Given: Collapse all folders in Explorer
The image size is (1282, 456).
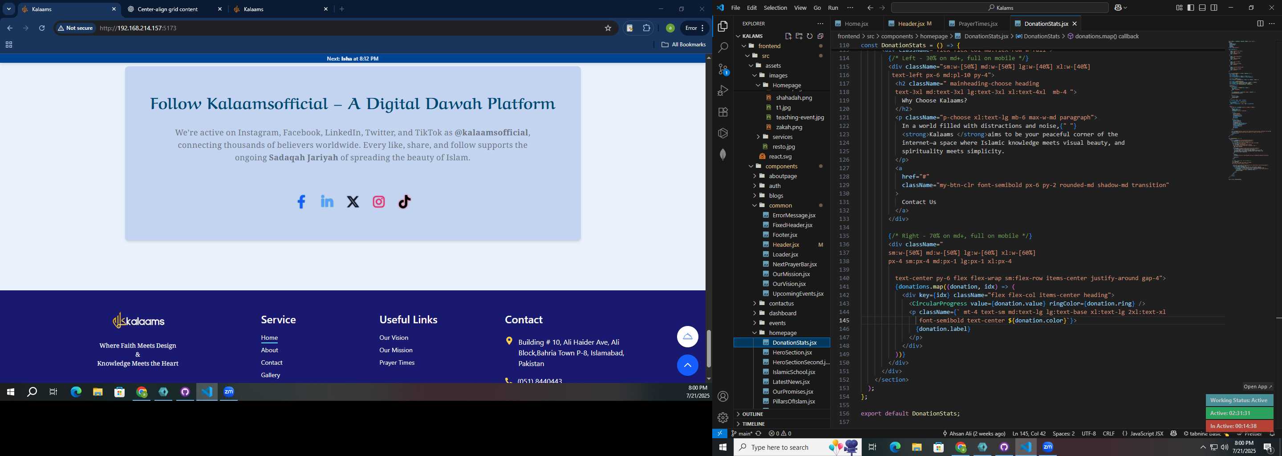Looking at the screenshot, I should click(x=821, y=36).
